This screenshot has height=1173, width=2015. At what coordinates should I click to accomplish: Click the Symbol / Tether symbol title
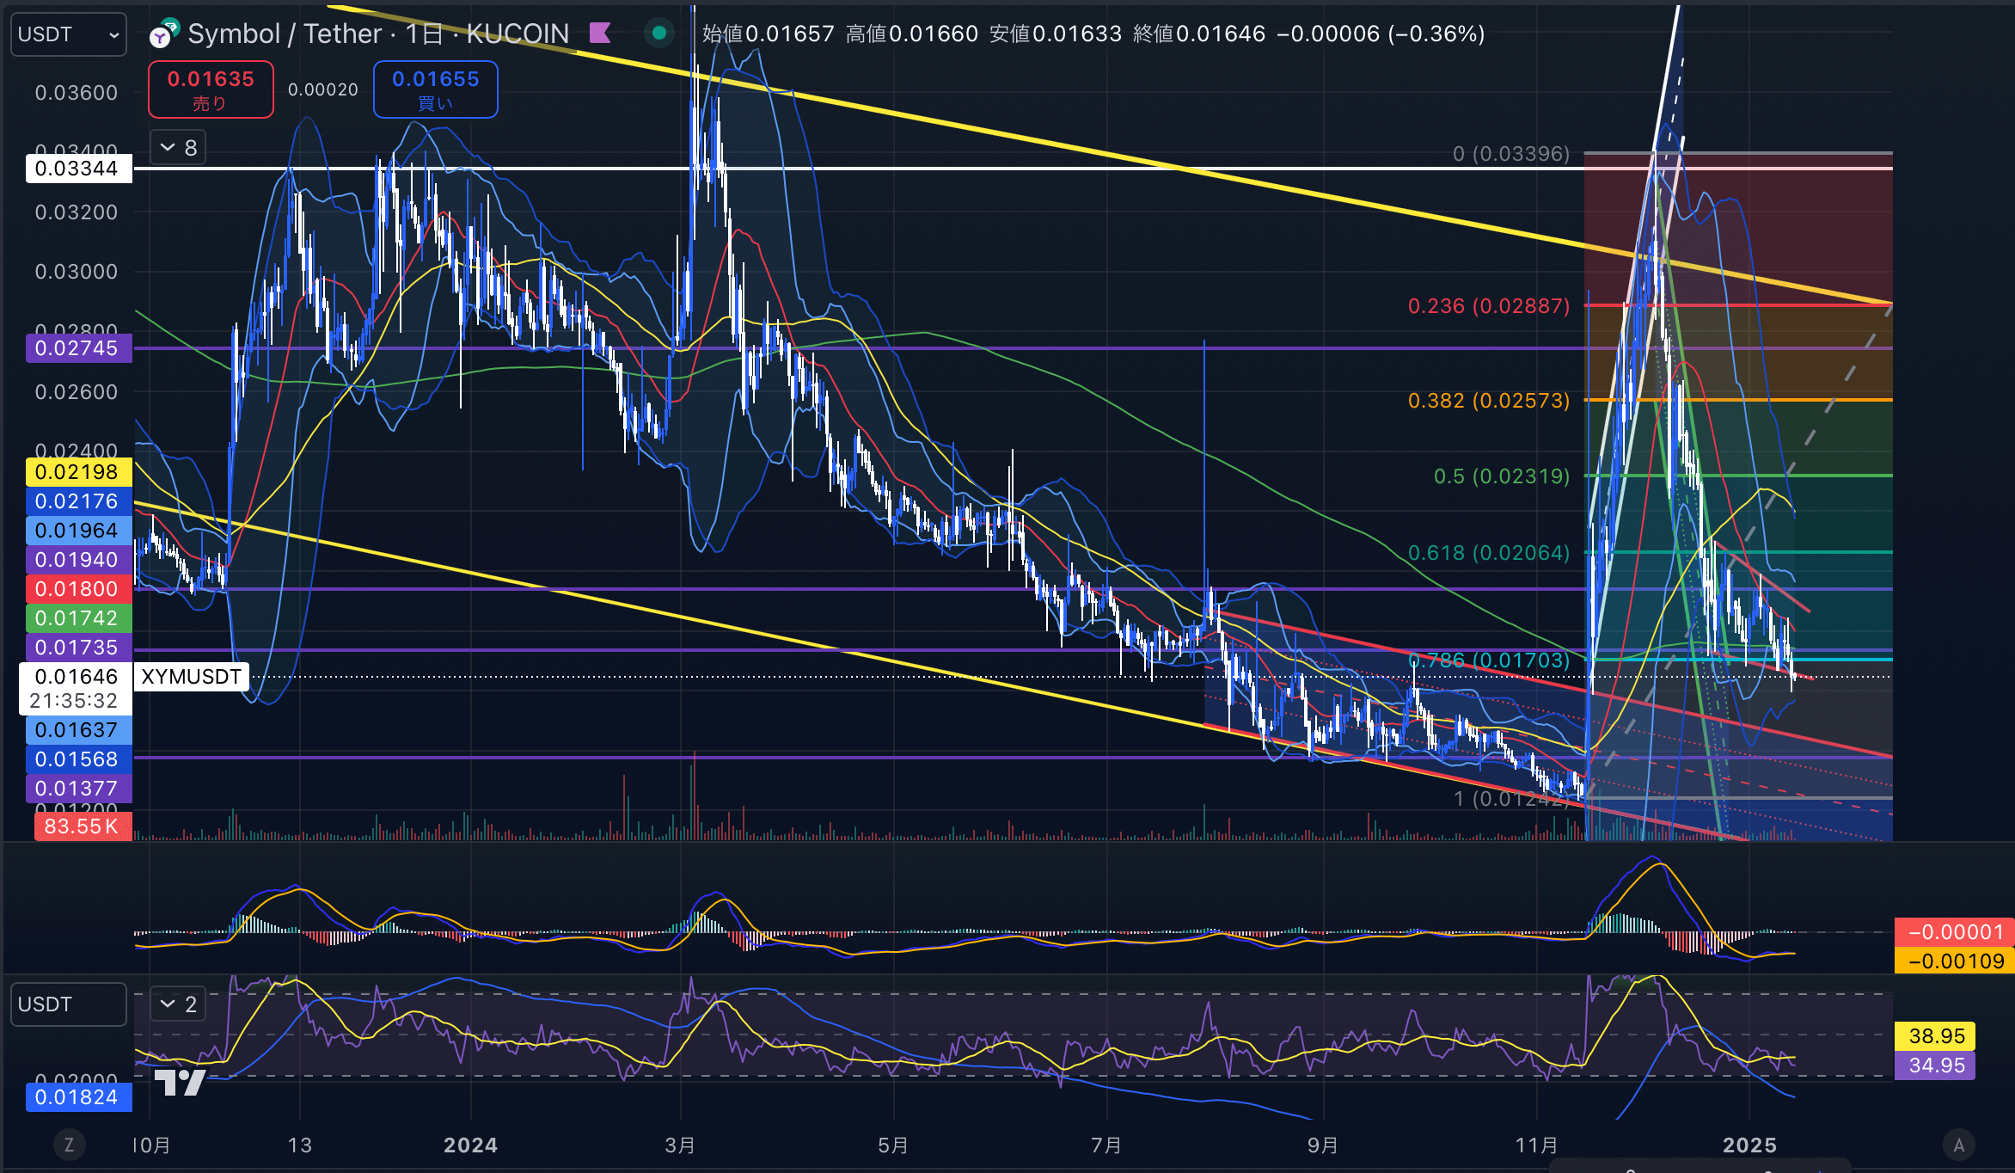pyautogui.click(x=285, y=34)
